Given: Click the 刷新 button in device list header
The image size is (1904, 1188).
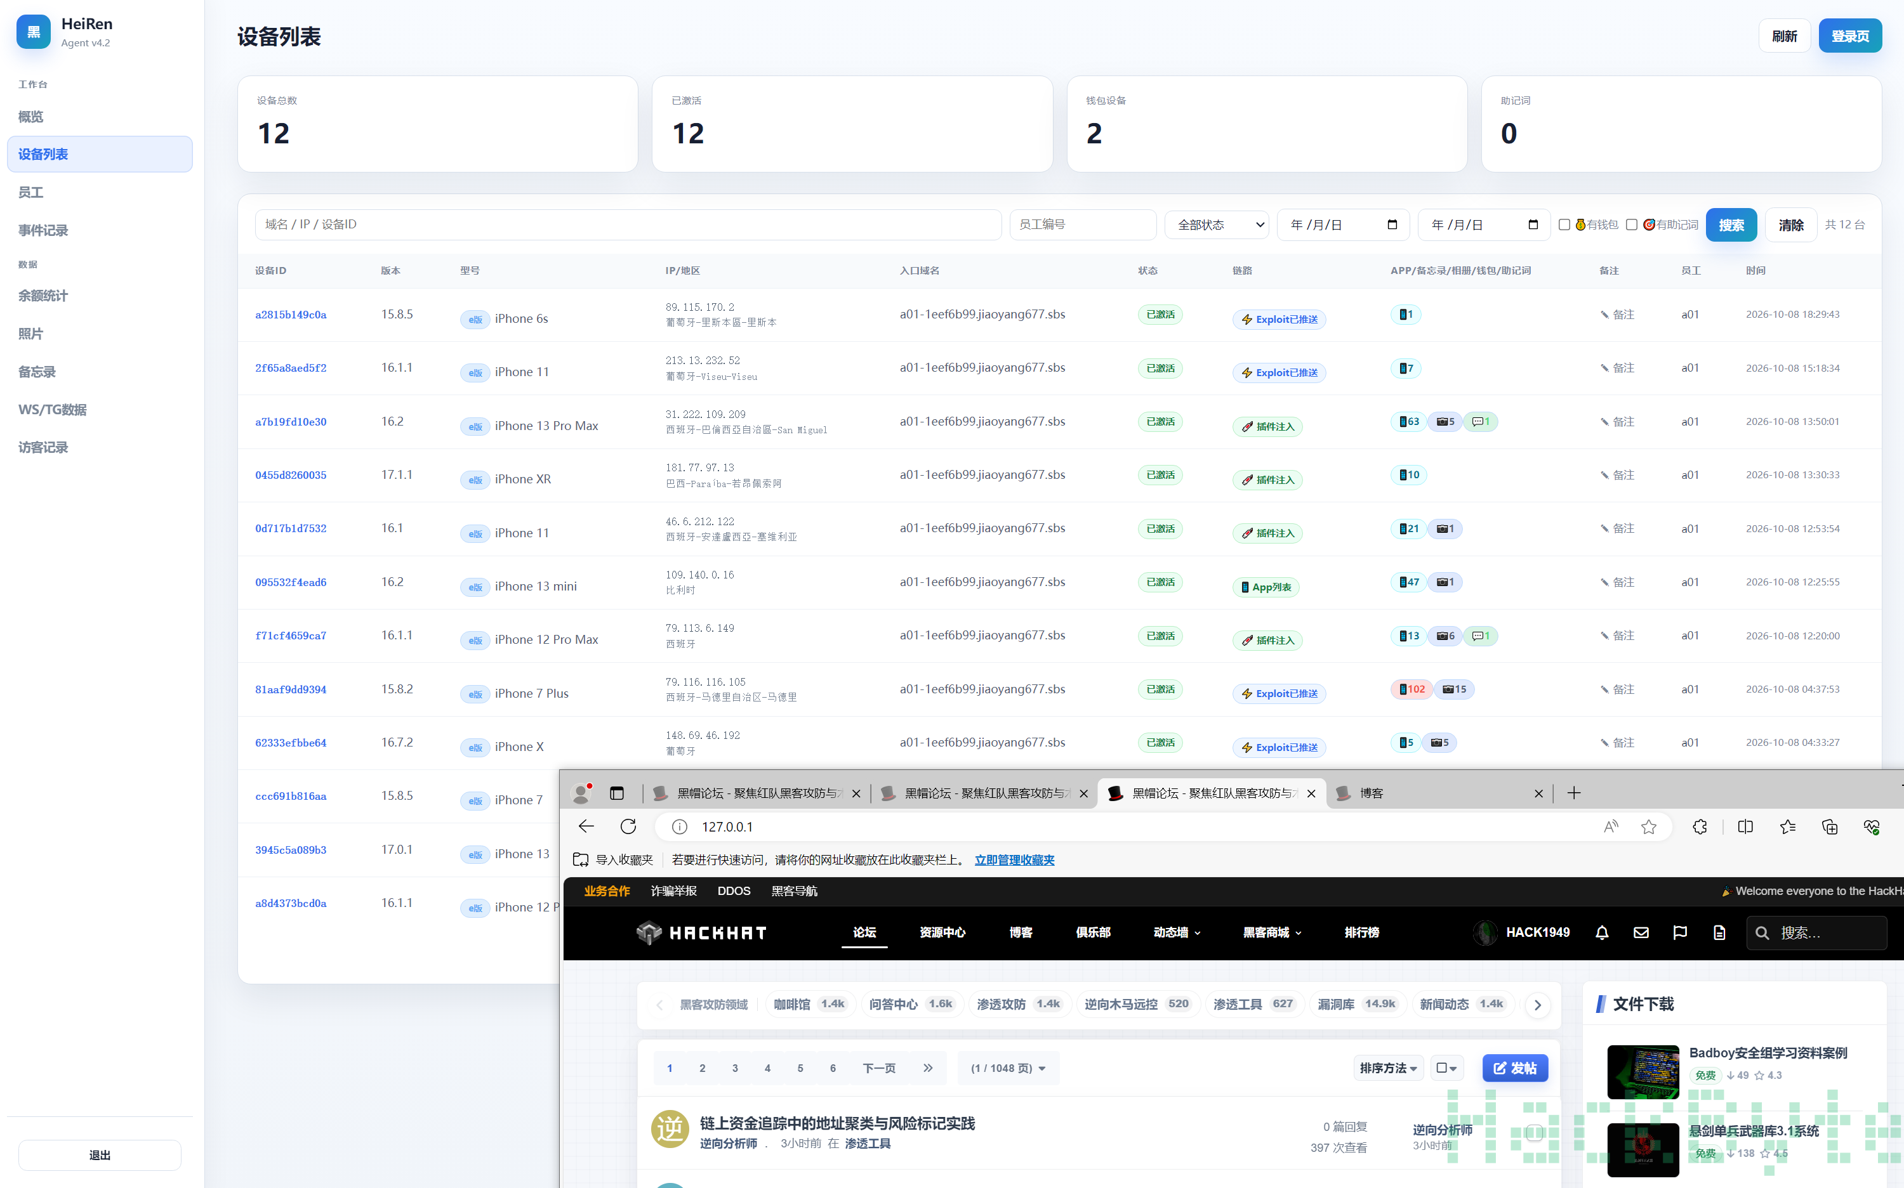Looking at the screenshot, I should coord(1785,36).
